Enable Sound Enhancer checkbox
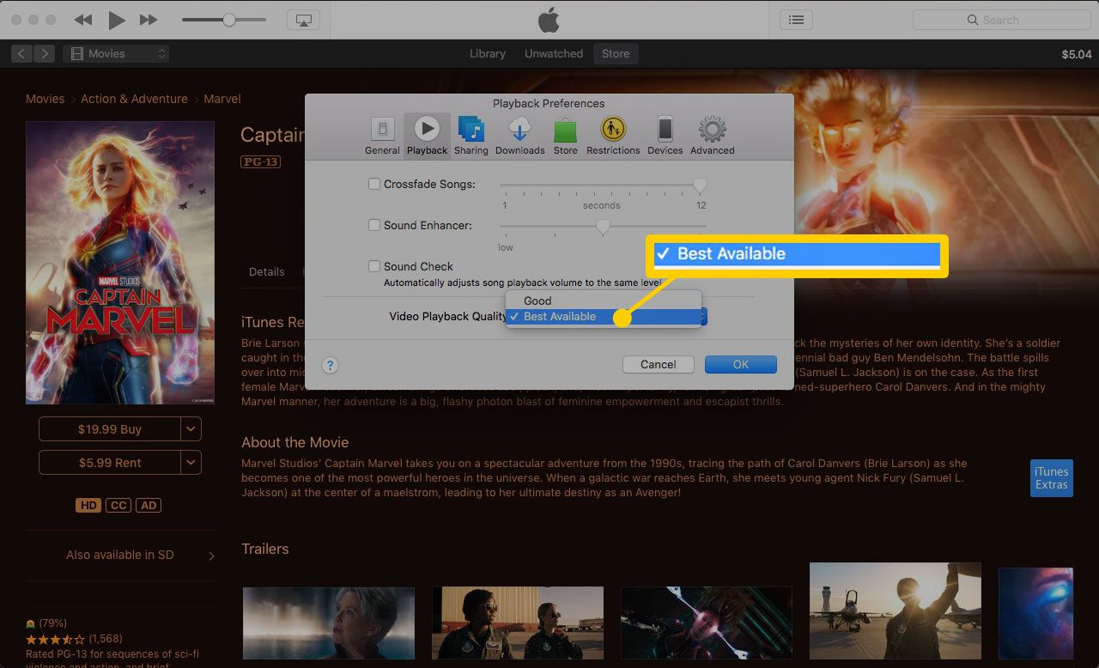 [374, 225]
